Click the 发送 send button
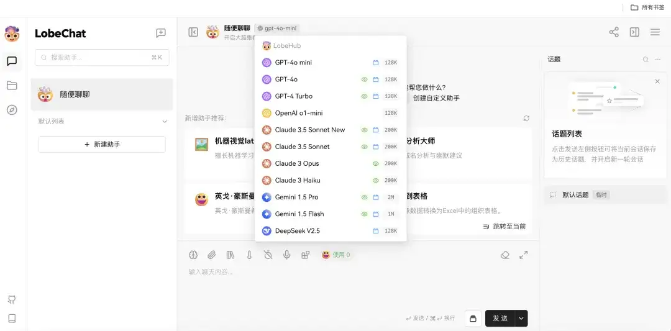Viewport: 671px width, 331px height. [x=500, y=318]
